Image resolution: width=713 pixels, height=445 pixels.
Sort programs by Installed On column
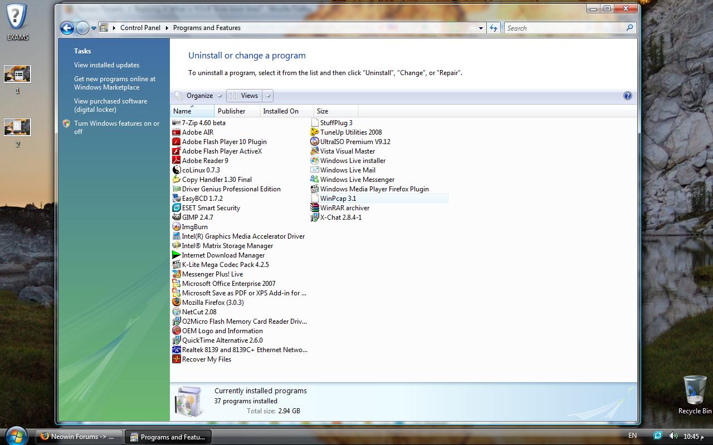click(x=281, y=111)
